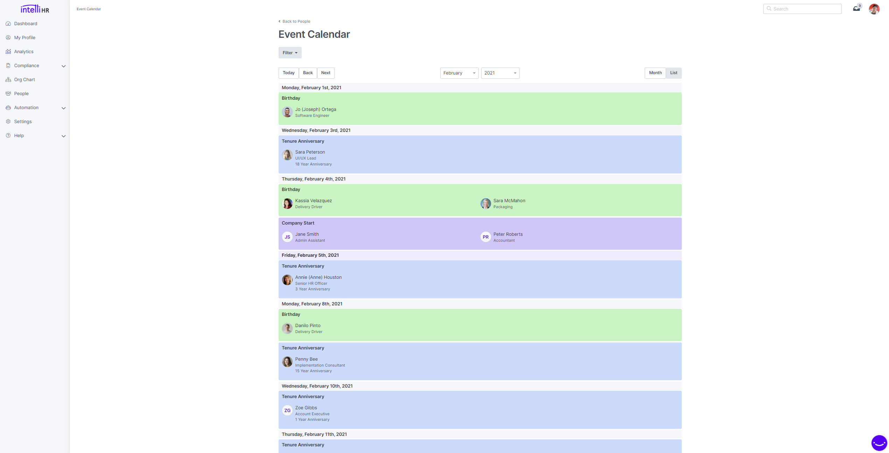Click the Dashboard gauge icon in sidebar
This screenshot has width=889, height=453.
8,24
